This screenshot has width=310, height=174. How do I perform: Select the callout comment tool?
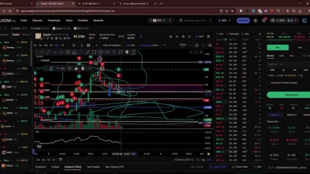coord(120,52)
